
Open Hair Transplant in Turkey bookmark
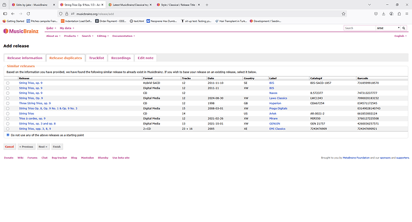click(x=231, y=21)
